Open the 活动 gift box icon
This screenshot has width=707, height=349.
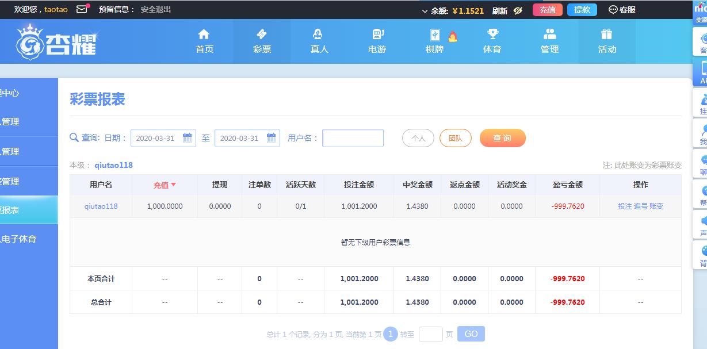pyautogui.click(x=606, y=34)
